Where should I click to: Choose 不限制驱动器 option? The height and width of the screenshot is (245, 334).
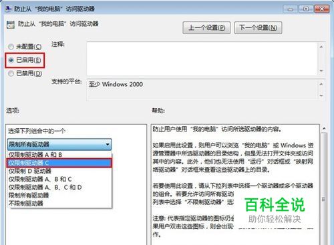pyautogui.click(x=59, y=203)
